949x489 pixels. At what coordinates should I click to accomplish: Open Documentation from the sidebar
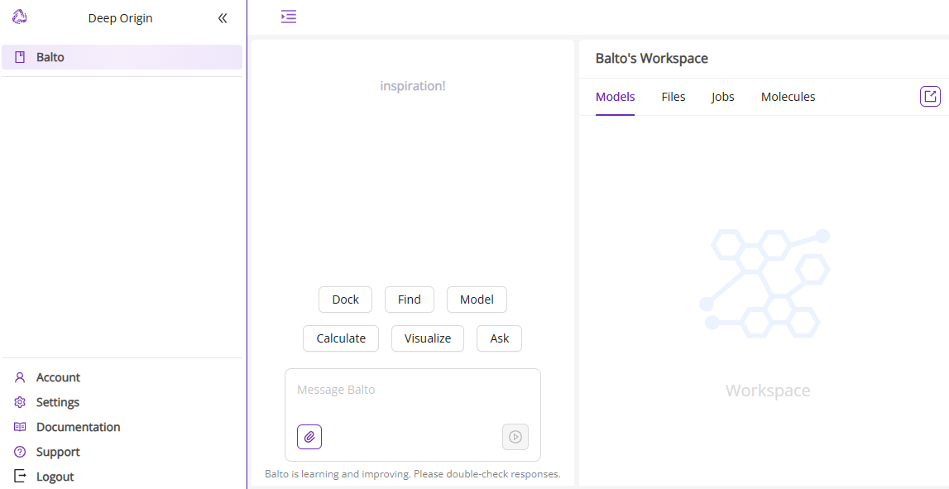point(78,427)
